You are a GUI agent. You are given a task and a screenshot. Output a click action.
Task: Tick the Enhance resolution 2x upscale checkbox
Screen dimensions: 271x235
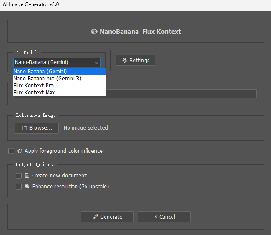click(x=19, y=187)
